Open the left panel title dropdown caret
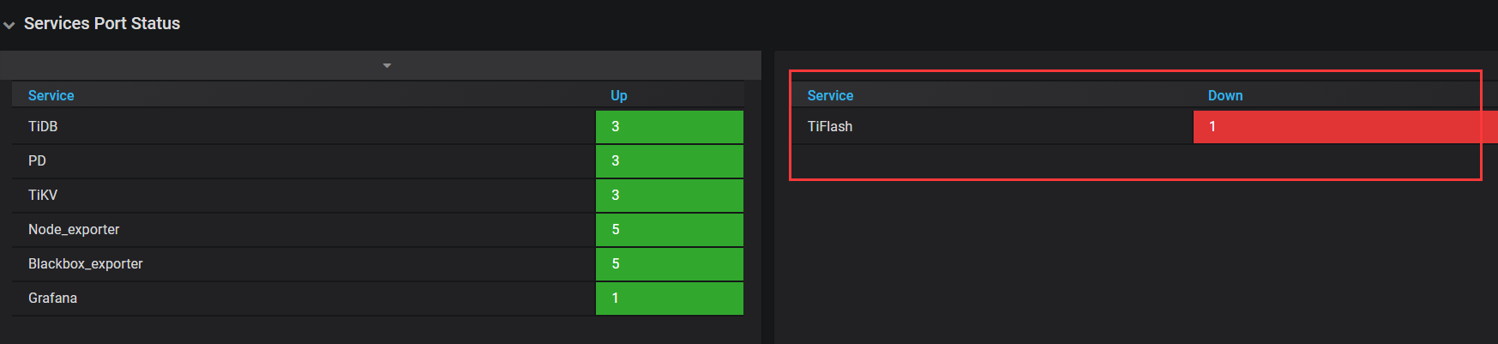This screenshot has height=344, width=1498. tap(387, 65)
